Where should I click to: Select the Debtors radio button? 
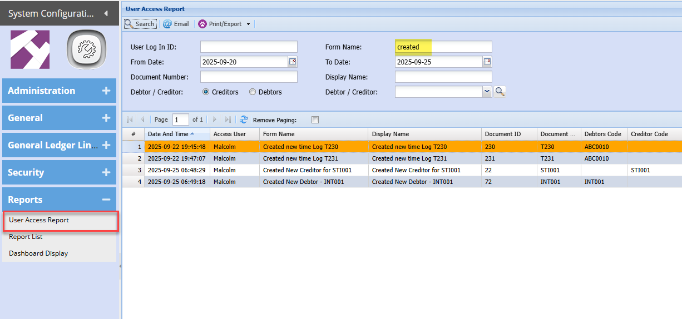click(253, 92)
